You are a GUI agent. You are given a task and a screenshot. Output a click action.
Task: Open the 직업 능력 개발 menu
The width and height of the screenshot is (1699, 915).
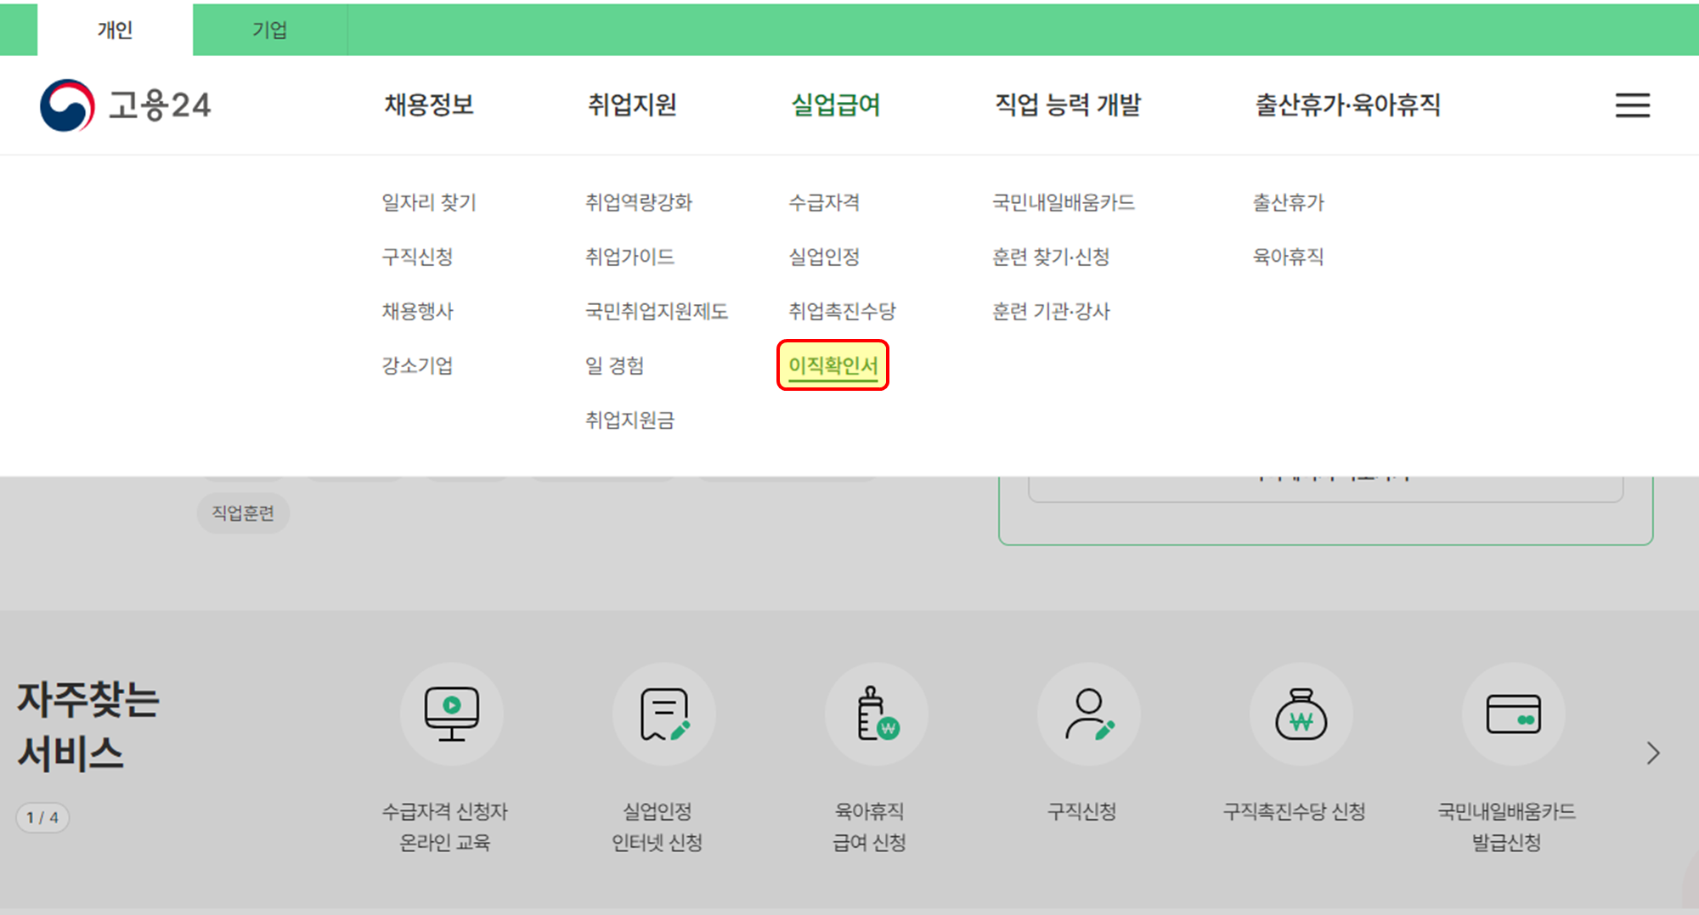click(1069, 104)
